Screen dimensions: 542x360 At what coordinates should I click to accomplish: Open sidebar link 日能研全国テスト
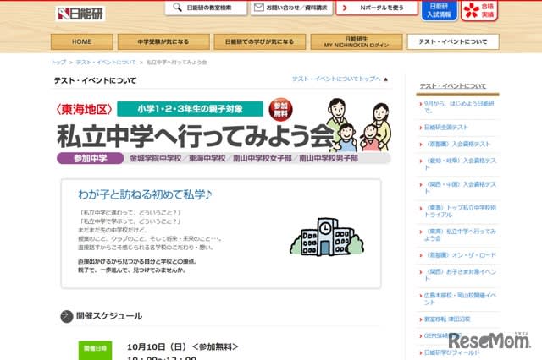(x=446, y=128)
